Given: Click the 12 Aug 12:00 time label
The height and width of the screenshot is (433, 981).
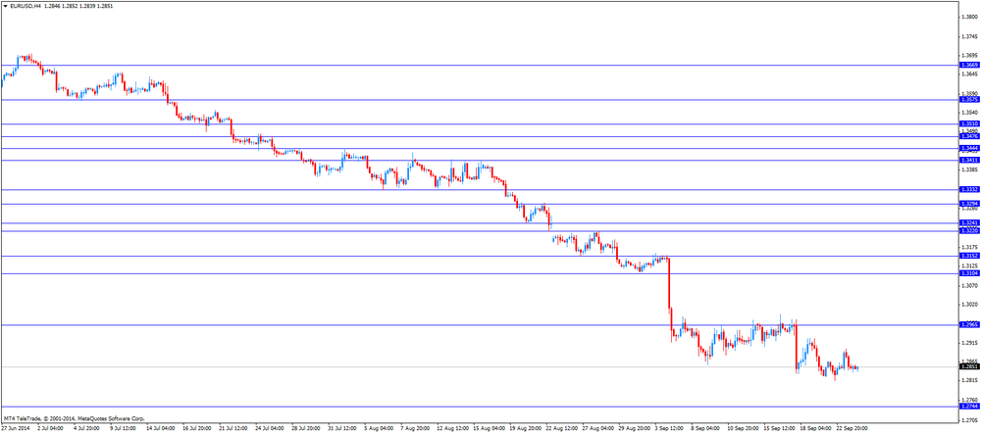Looking at the screenshot, I should tap(451, 429).
